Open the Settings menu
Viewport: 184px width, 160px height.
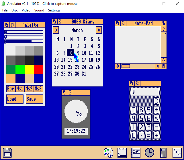pyautogui.click(x=54, y=10)
